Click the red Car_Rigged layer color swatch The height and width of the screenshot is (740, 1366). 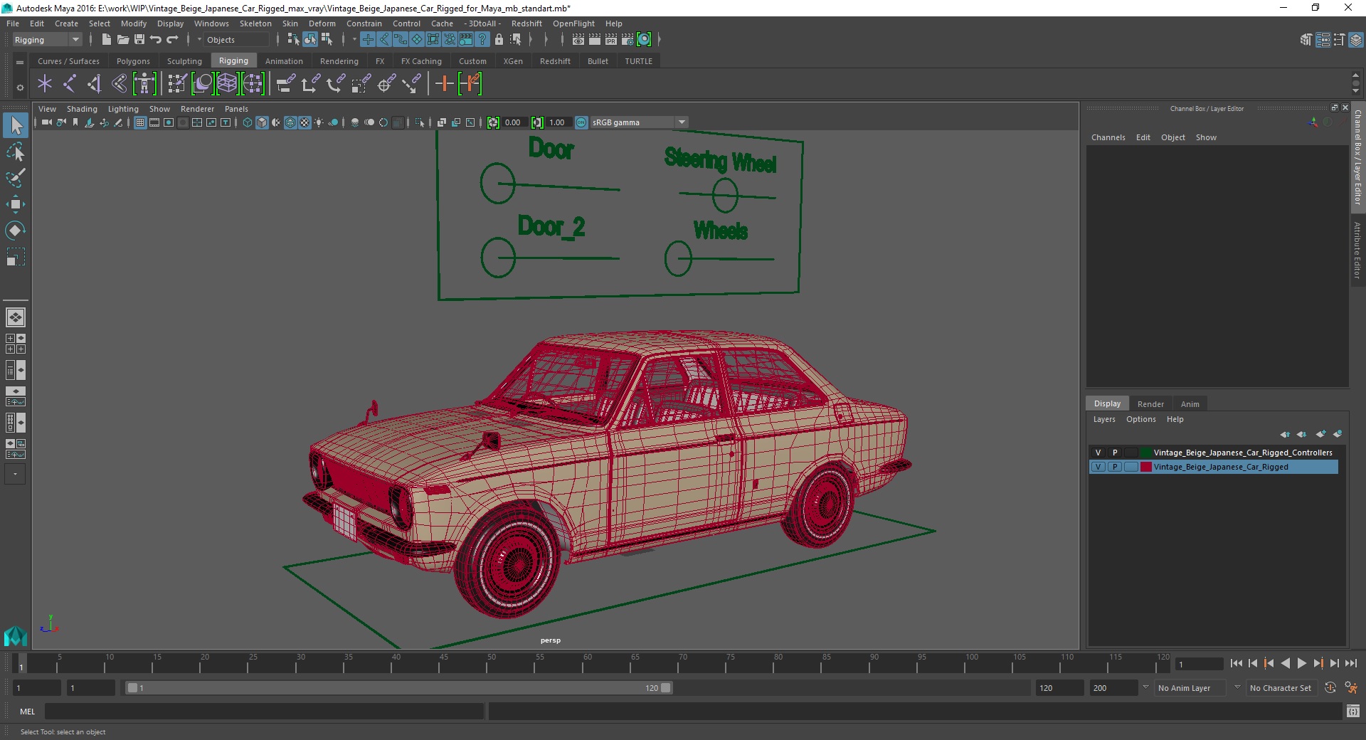click(x=1146, y=467)
